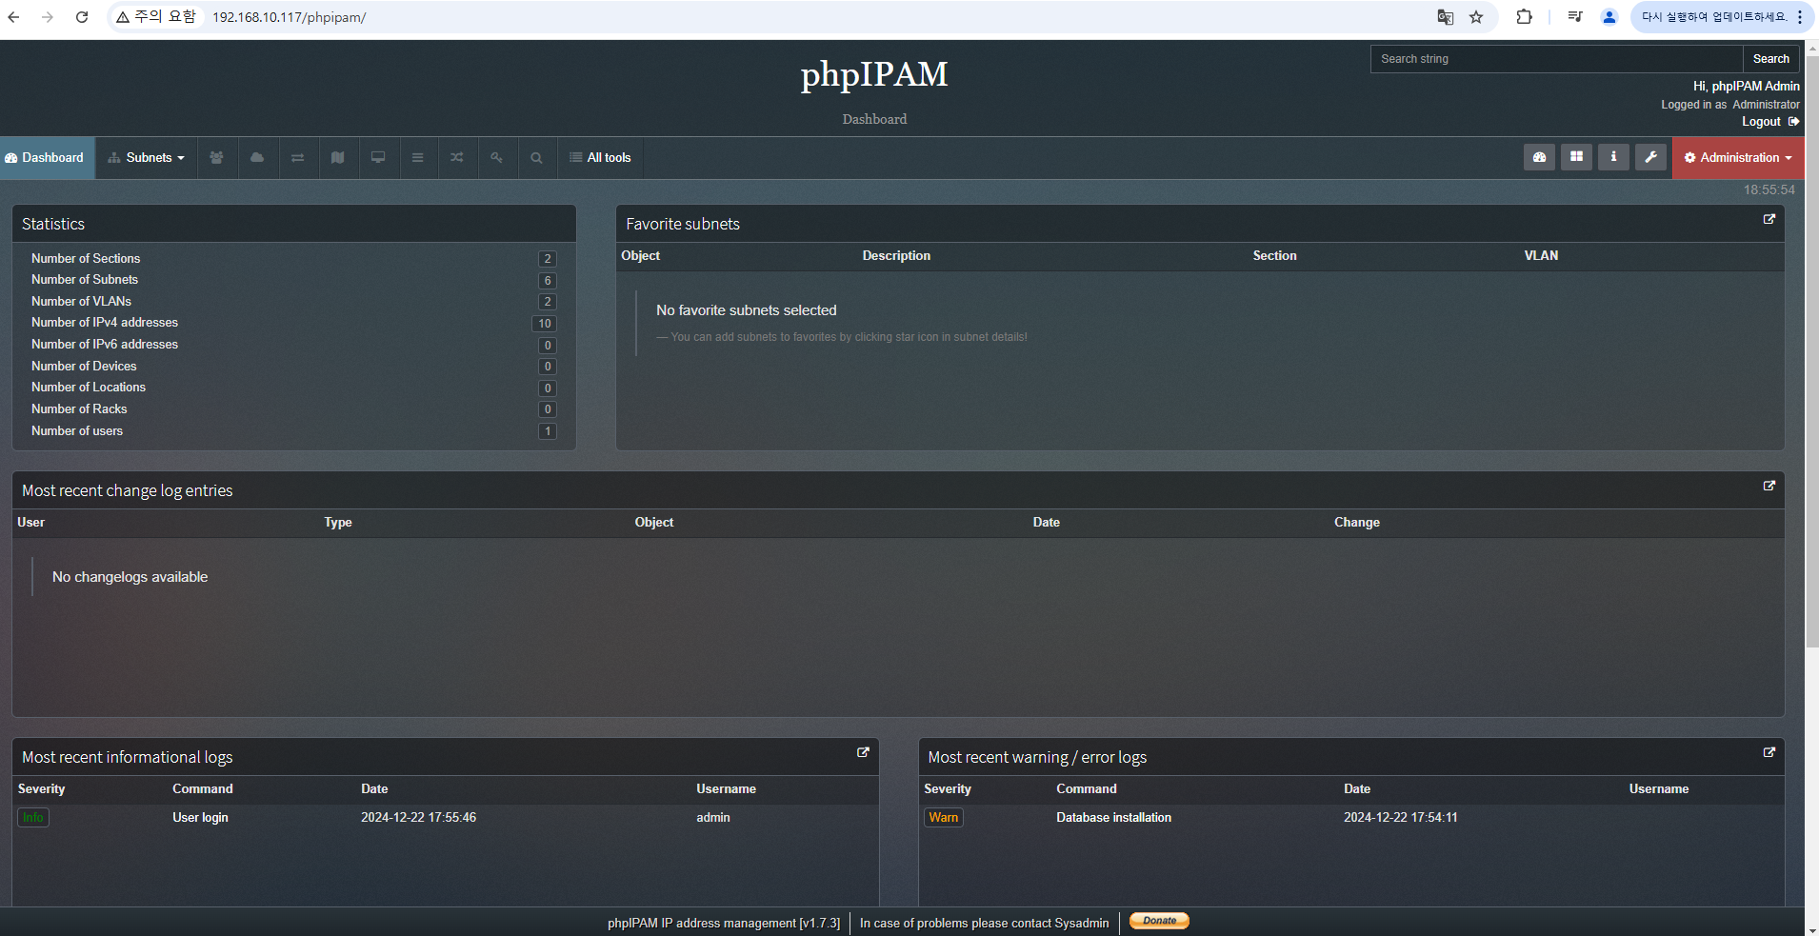This screenshot has width=1819, height=936.
Task: Click Number of VLANs statistic
Action: click(x=294, y=302)
